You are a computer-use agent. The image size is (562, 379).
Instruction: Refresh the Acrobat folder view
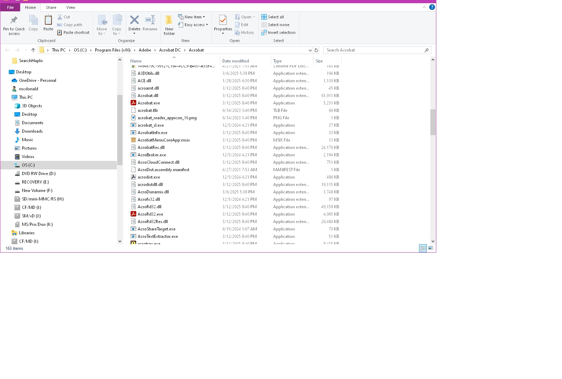click(316, 50)
